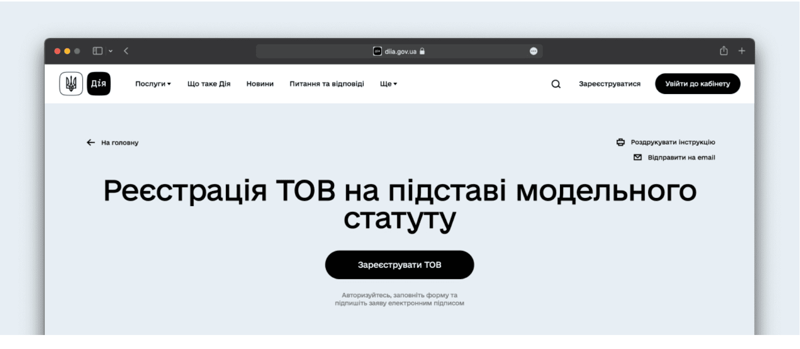Open the Safari share icon
Image resolution: width=800 pixels, height=349 pixels.
coord(723,51)
